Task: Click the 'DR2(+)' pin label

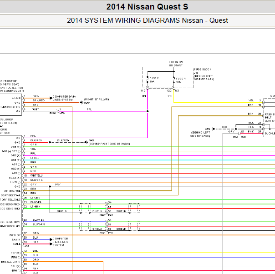Action: 15,155
